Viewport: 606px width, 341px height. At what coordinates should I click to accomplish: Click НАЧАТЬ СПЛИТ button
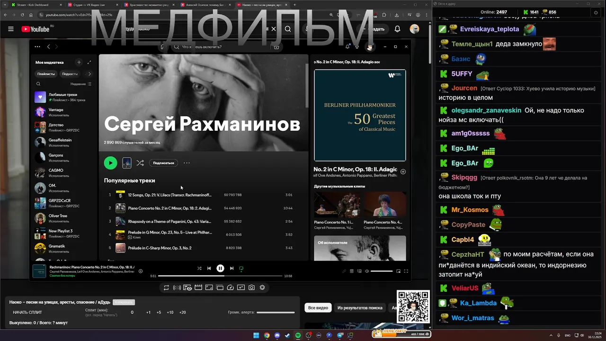tap(27, 312)
